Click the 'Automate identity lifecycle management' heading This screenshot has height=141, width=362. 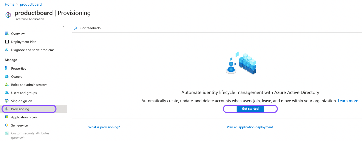pyautogui.click(x=250, y=92)
